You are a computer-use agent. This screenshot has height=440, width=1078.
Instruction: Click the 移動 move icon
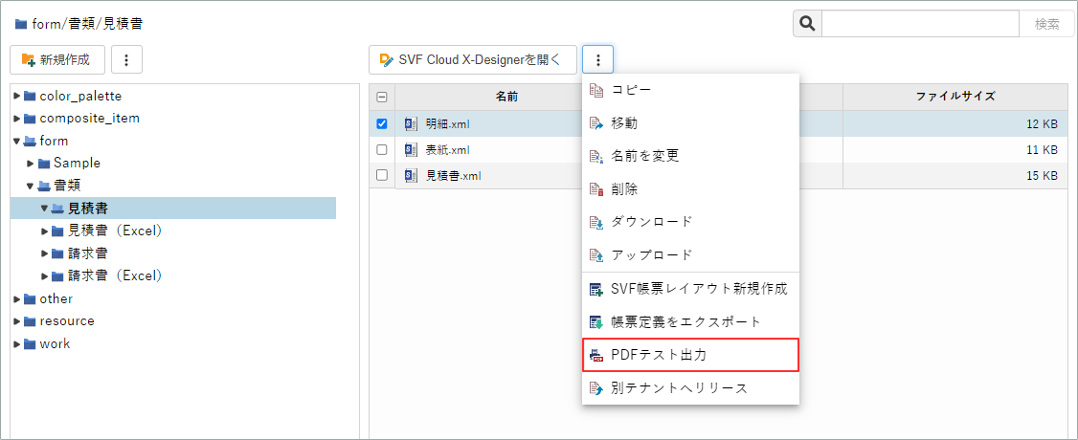pyautogui.click(x=596, y=123)
